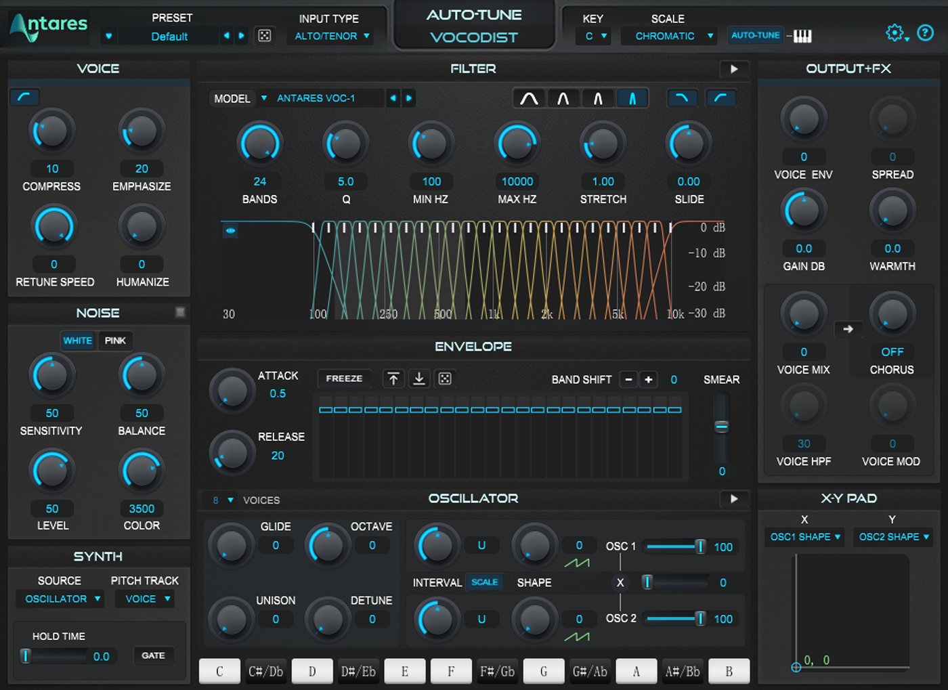This screenshot has height=690, width=948.
Task: Click the envelope move-to-top arrow icon
Action: click(393, 379)
